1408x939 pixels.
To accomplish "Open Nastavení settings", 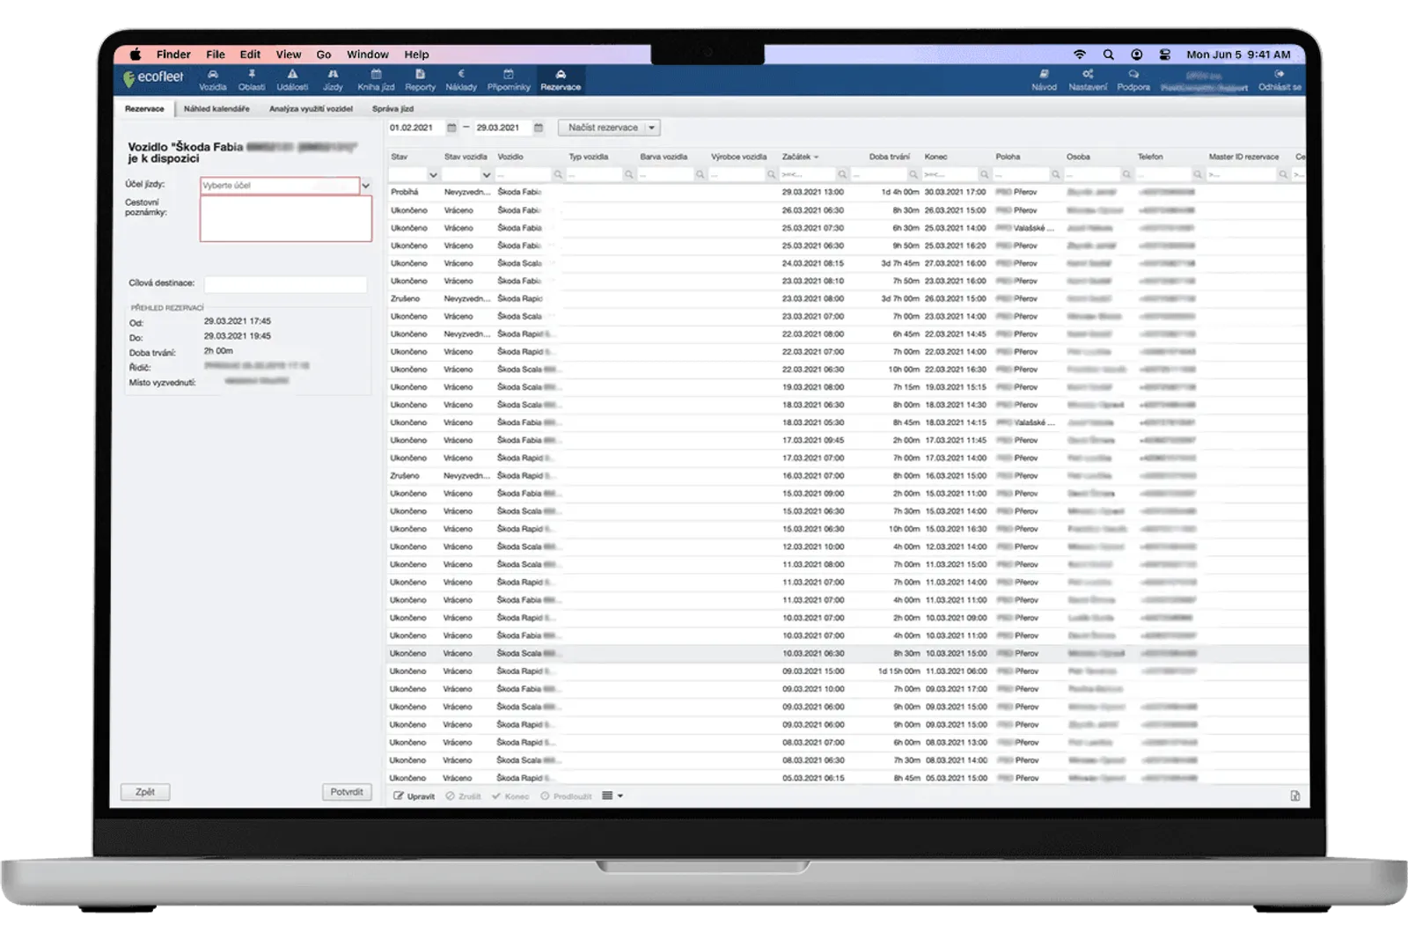I will click(x=1088, y=80).
